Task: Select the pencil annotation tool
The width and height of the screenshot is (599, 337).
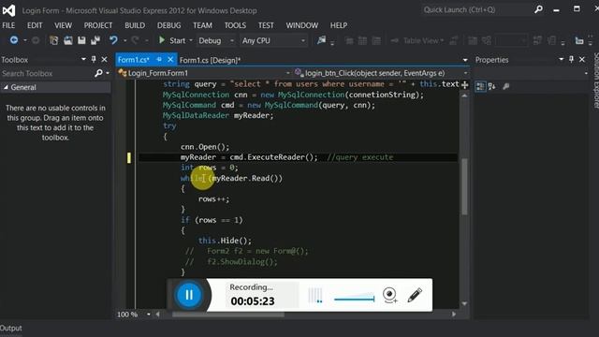Action: pyautogui.click(x=415, y=295)
